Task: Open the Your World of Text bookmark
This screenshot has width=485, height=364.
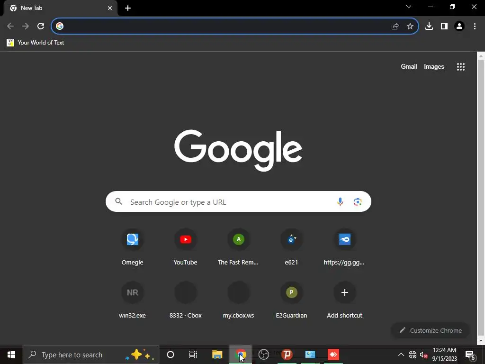Action: pyautogui.click(x=35, y=42)
